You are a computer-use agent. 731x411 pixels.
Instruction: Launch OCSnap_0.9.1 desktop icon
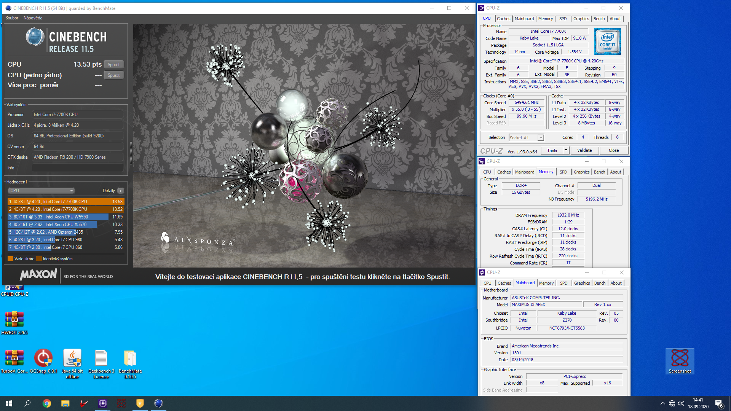[x=43, y=361]
